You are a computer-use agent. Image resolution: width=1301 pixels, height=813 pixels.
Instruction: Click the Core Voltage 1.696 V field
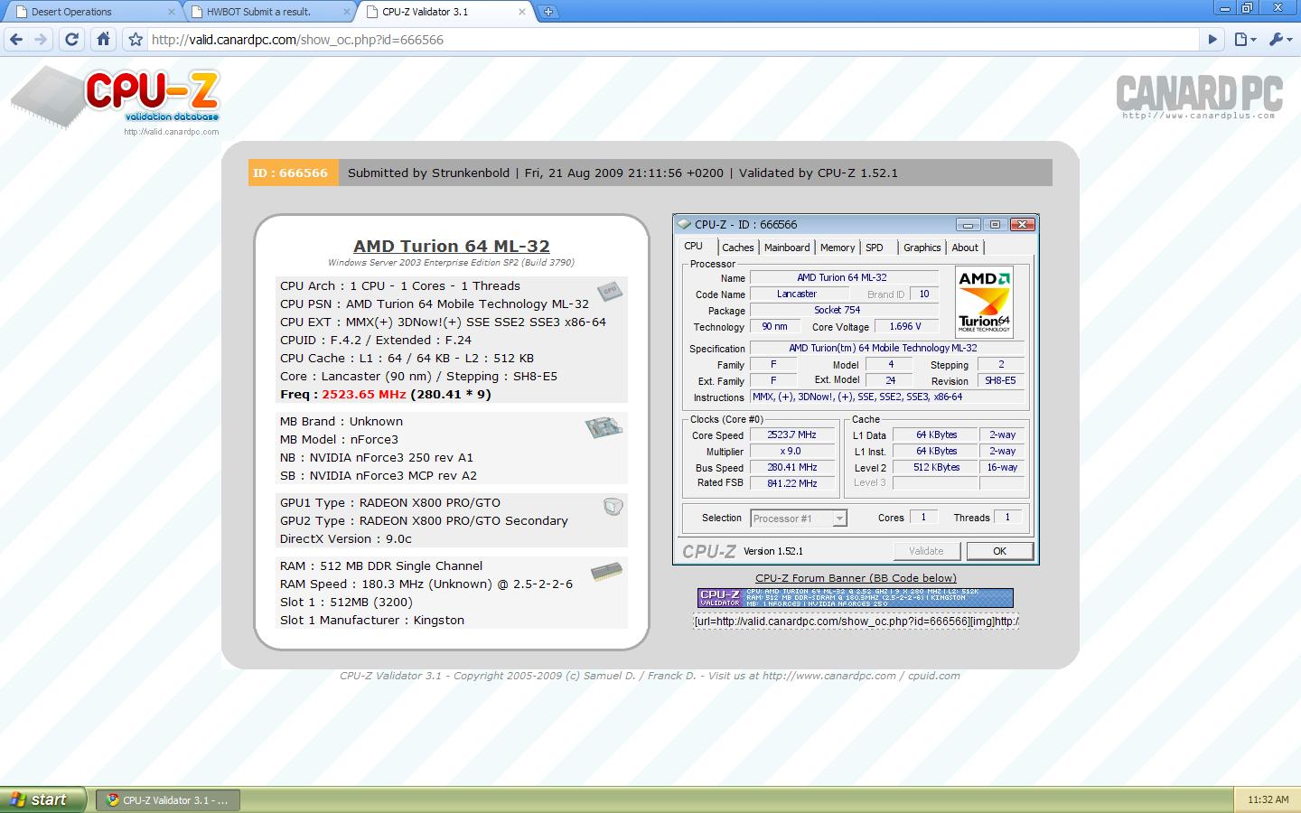click(905, 326)
